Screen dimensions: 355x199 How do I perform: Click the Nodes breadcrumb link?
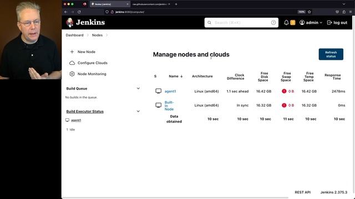tap(97, 35)
